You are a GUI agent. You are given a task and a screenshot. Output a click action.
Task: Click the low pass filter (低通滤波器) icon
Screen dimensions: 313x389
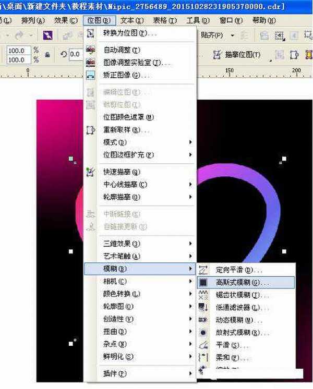point(203,308)
